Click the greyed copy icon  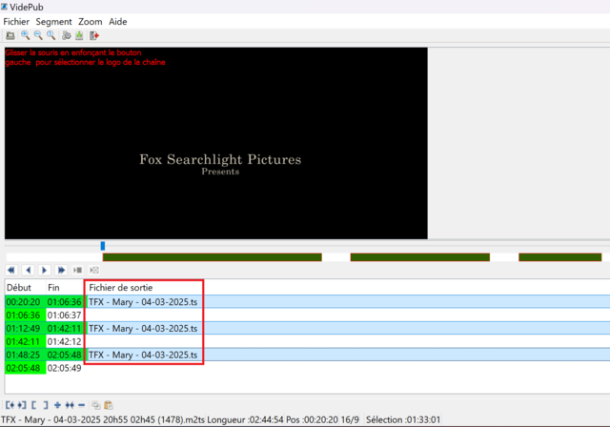point(95,405)
